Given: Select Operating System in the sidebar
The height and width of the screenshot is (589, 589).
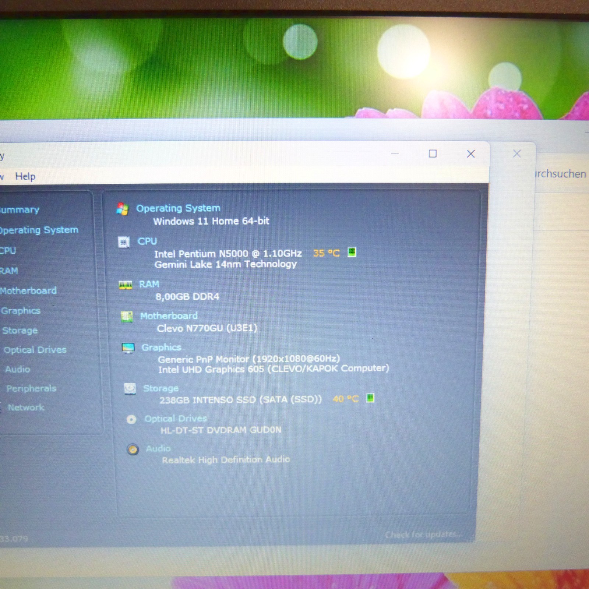Looking at the screenshot, I should [39, 230].
